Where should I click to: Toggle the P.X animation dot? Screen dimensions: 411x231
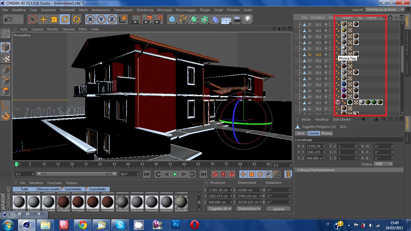[296, 146]
